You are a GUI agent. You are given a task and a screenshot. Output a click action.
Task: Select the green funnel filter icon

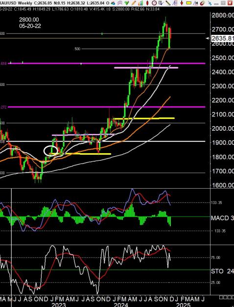click(127, 3)
